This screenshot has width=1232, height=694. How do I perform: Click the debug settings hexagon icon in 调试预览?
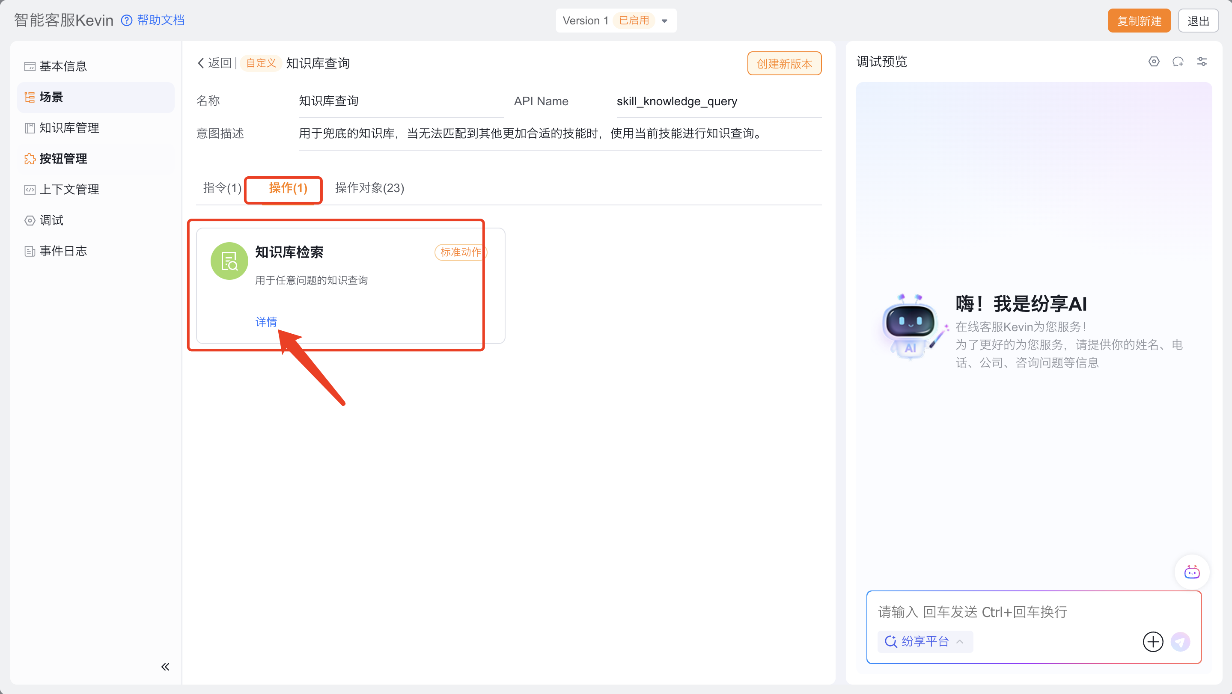point(1154,62)
